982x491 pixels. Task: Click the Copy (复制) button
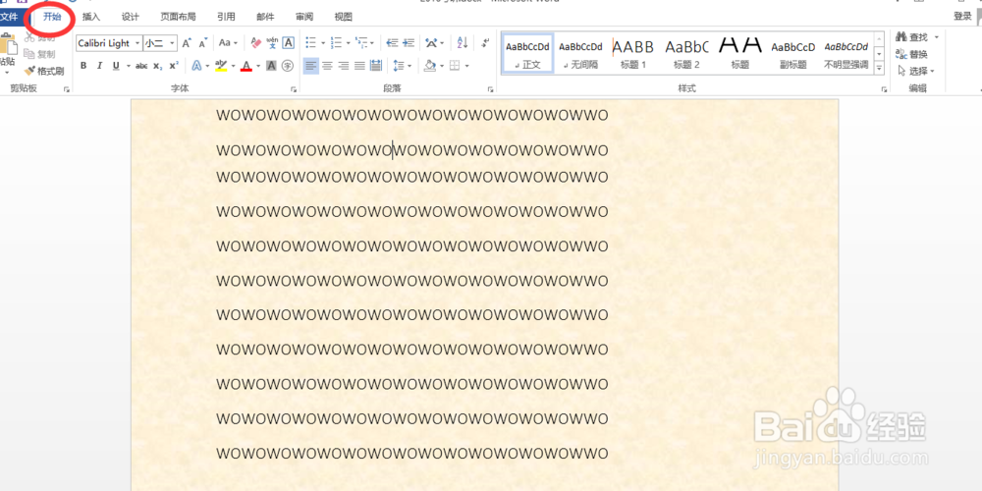[40, 54]
